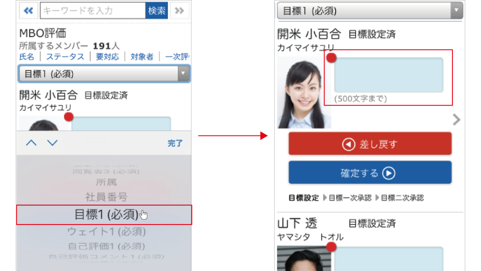Sort by 要対応 link
This screenshot has width=481, height=271.
(107, 57)
